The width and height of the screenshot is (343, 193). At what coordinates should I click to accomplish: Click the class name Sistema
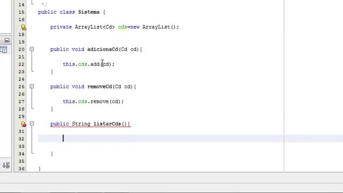click(89, 12)
